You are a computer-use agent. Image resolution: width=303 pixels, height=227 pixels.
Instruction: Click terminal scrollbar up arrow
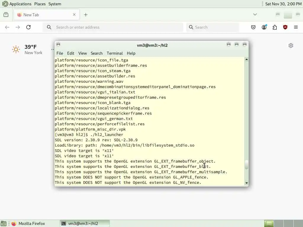[246, 59]
